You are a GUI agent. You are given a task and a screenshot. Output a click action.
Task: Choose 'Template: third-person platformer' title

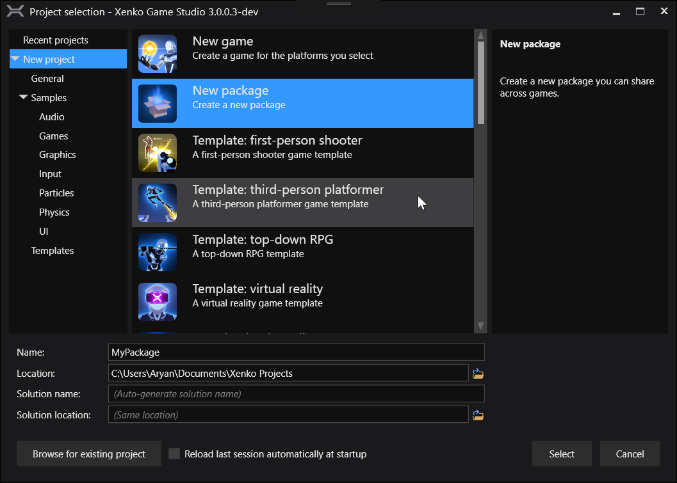288,190
